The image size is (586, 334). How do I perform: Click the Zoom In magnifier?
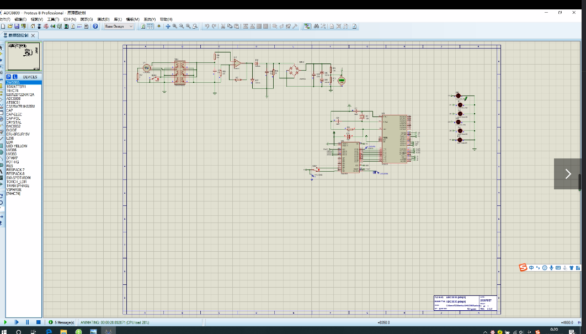click(x=174, y=26)
